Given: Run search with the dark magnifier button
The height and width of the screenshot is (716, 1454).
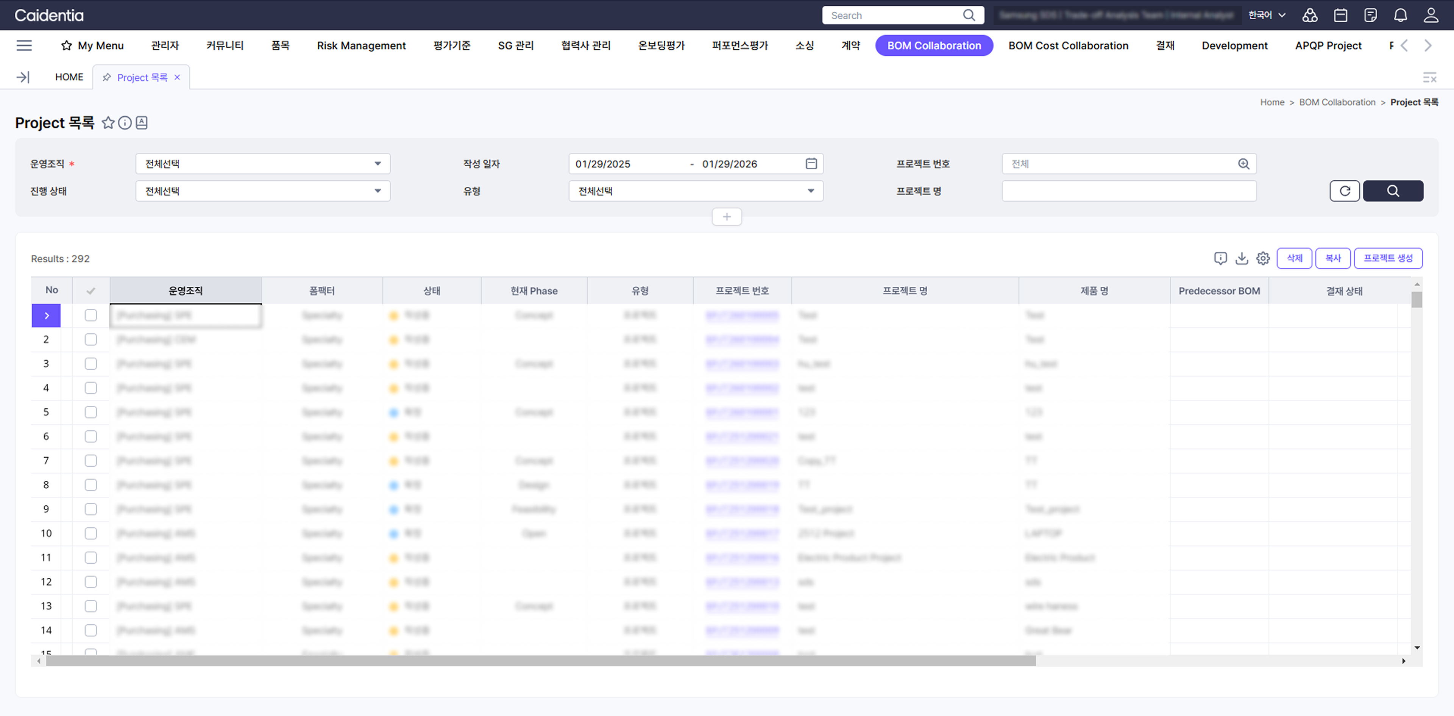Looking at the screenshot, I should click(x=1393, y=191).
